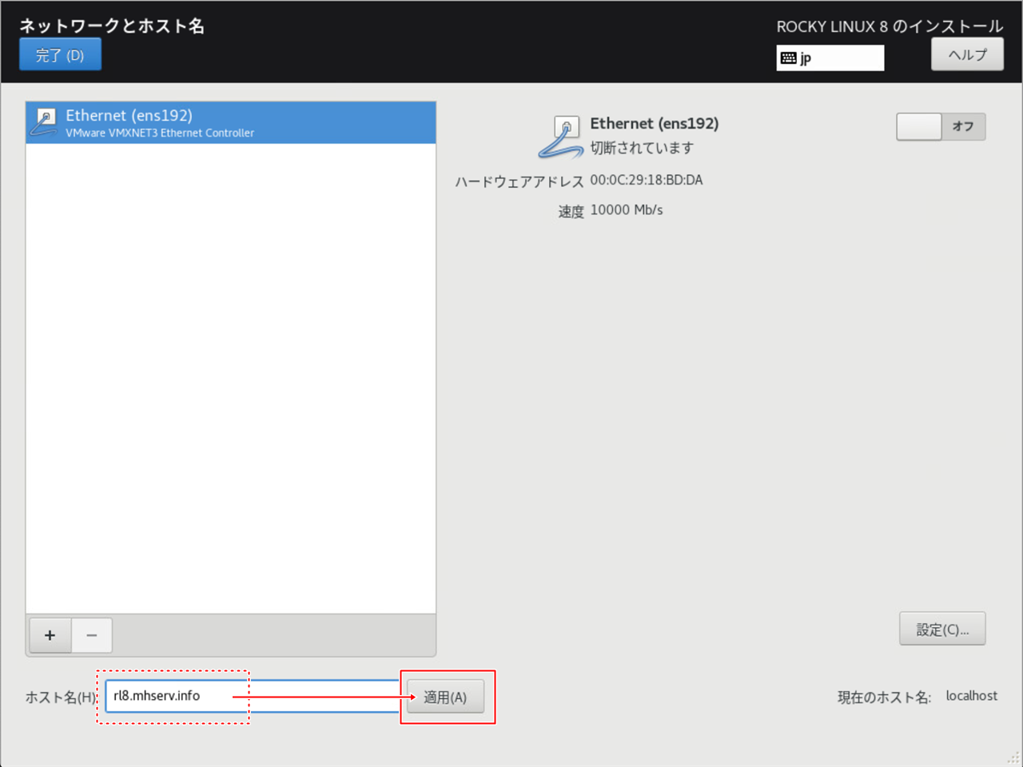
Task: Click the large Ethernet cable icon in details pane
Action: click(x=560, y=137)
